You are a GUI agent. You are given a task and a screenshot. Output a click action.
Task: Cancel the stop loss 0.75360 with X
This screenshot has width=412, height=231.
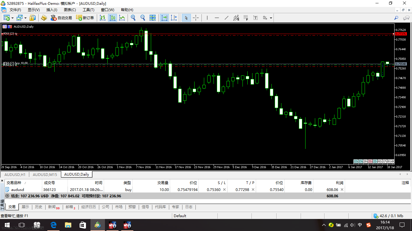click(224, 190)
